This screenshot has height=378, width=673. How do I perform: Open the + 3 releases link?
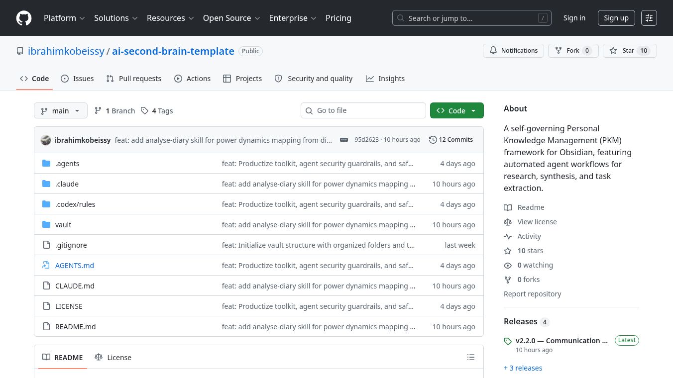click(523, 368)
